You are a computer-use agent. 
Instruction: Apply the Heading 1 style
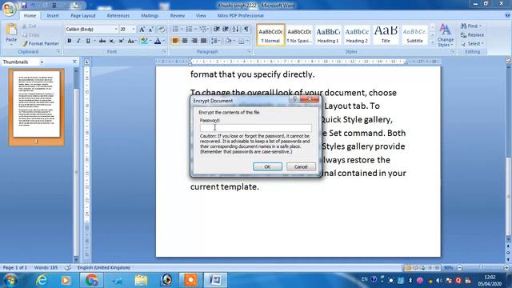[x=328, y=35]
